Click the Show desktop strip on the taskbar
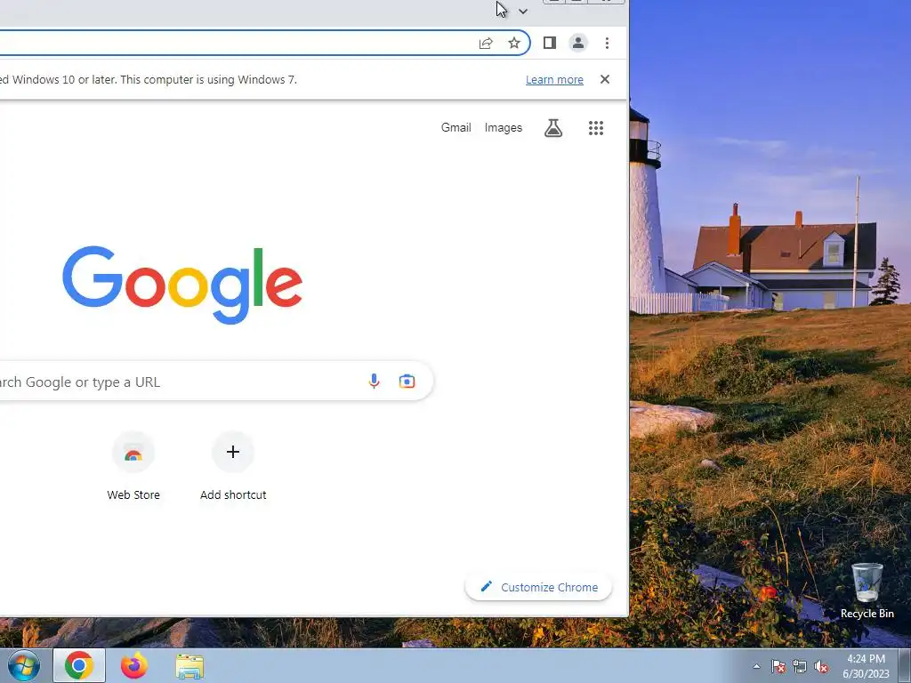 coord(906,665)
